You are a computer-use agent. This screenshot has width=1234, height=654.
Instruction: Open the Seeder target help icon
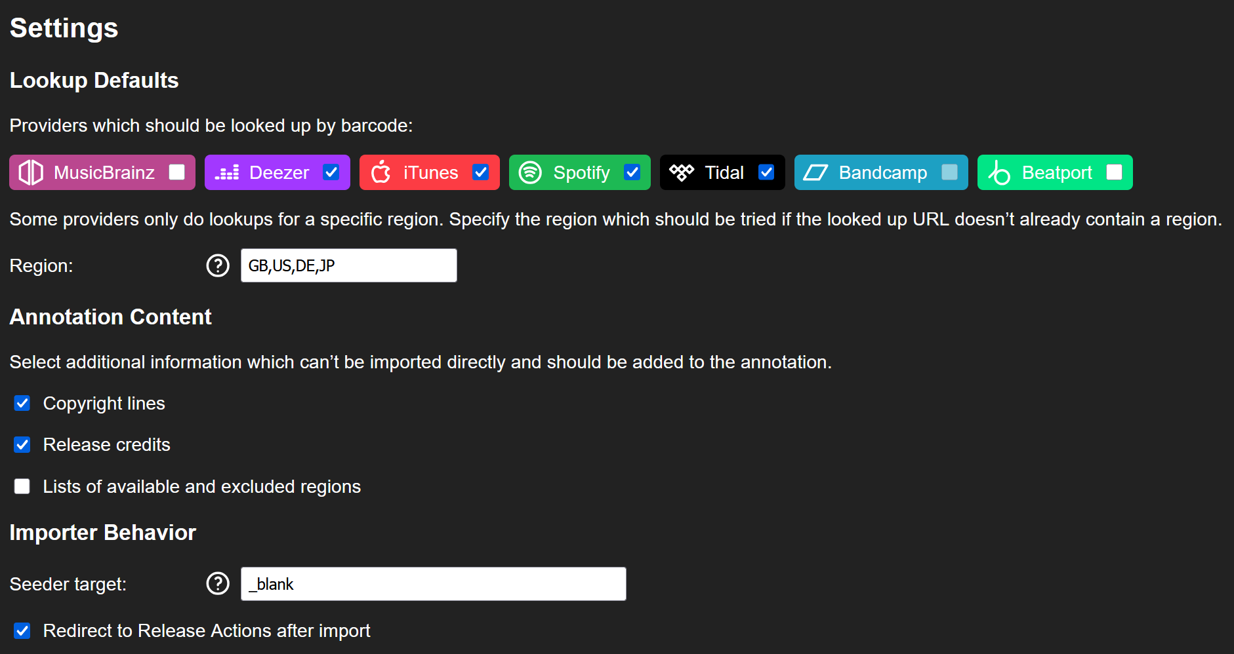tap(218, 583)
